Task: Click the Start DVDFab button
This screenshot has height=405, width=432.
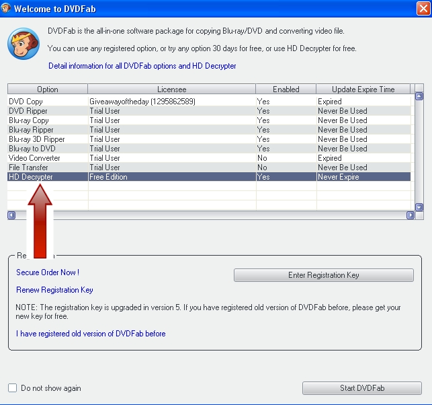Action: pos(362,388)
